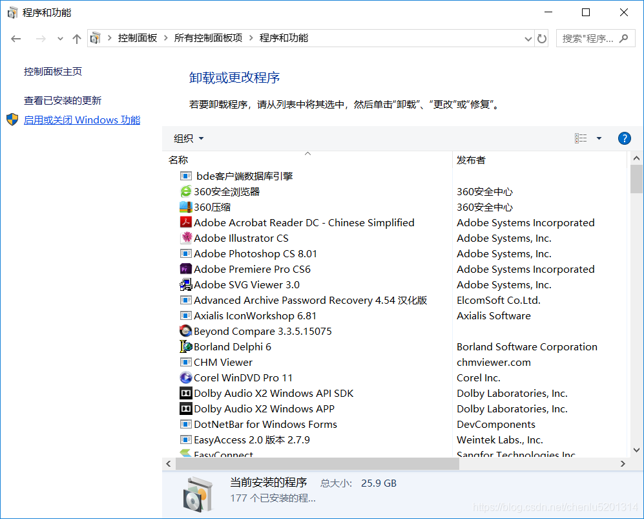
Task: Click the Beyond Compare program icon
Action: 185,331
